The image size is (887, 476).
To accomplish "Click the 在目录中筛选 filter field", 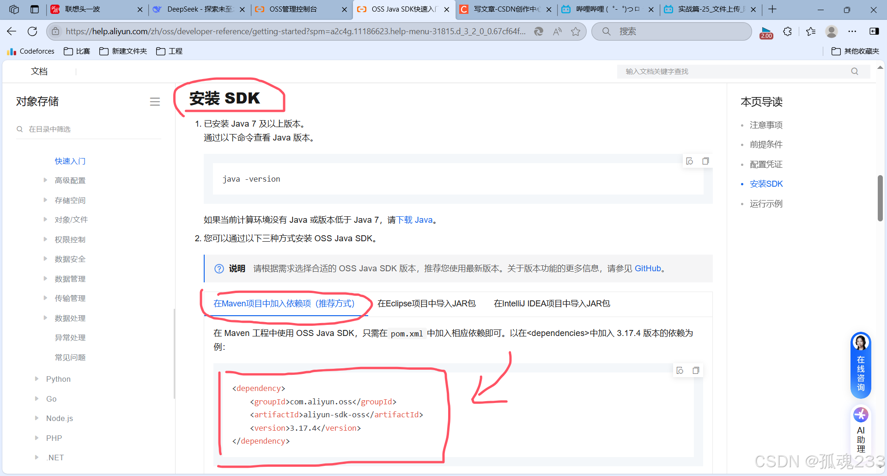I will pos(89,129).
